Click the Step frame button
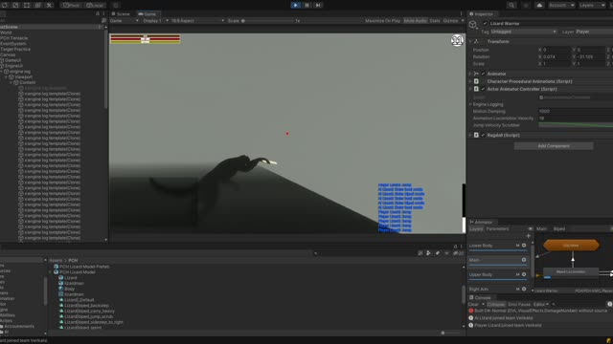The height and width of the screenshot is (344, 613). [318, 5]
